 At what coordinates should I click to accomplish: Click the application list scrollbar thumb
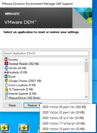[x=86, y=67]
